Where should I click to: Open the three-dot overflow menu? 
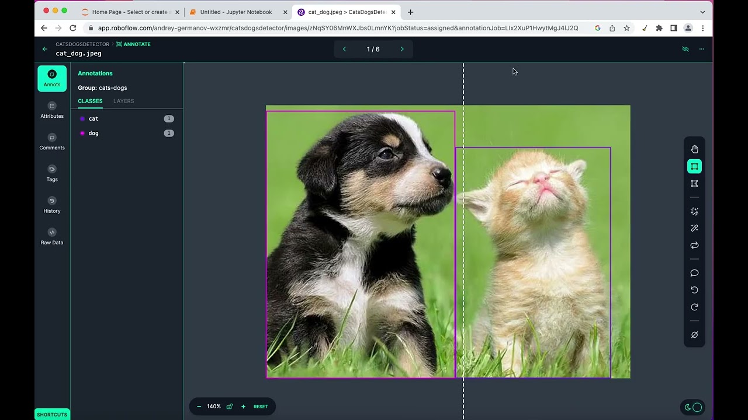pyautogui.click(x=701, y=49)
